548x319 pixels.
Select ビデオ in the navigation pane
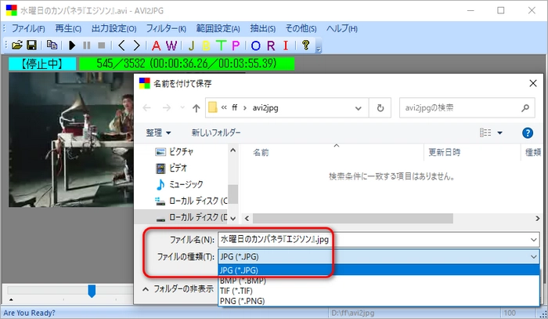[178, 169]
